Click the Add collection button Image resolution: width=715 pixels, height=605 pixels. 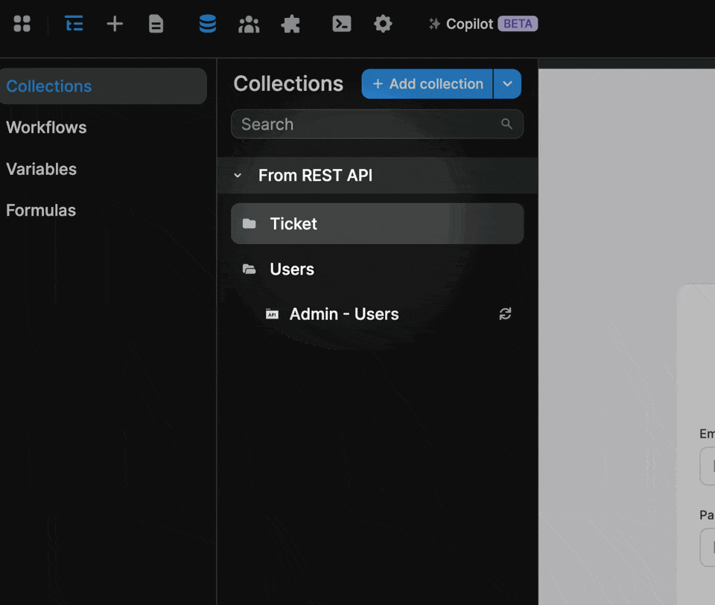428,84
